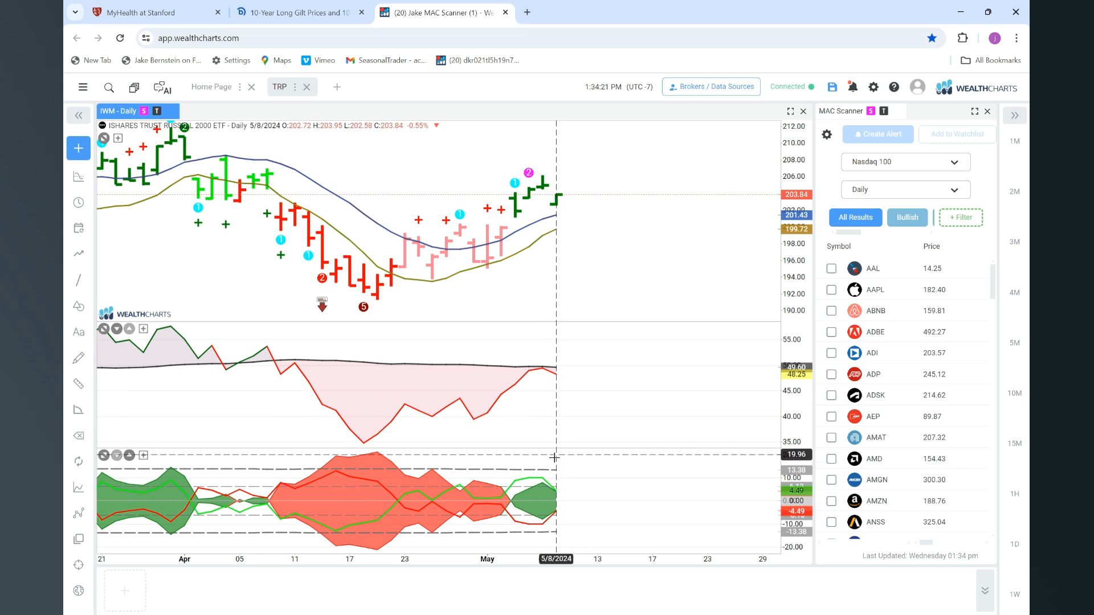
Task: Select the pencil drawing tool
Action: coord(79,358)
